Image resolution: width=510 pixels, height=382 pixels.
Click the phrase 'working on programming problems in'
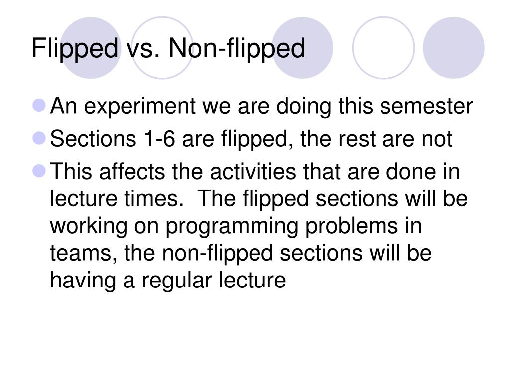pyautogui.click(x=236, y=226)
